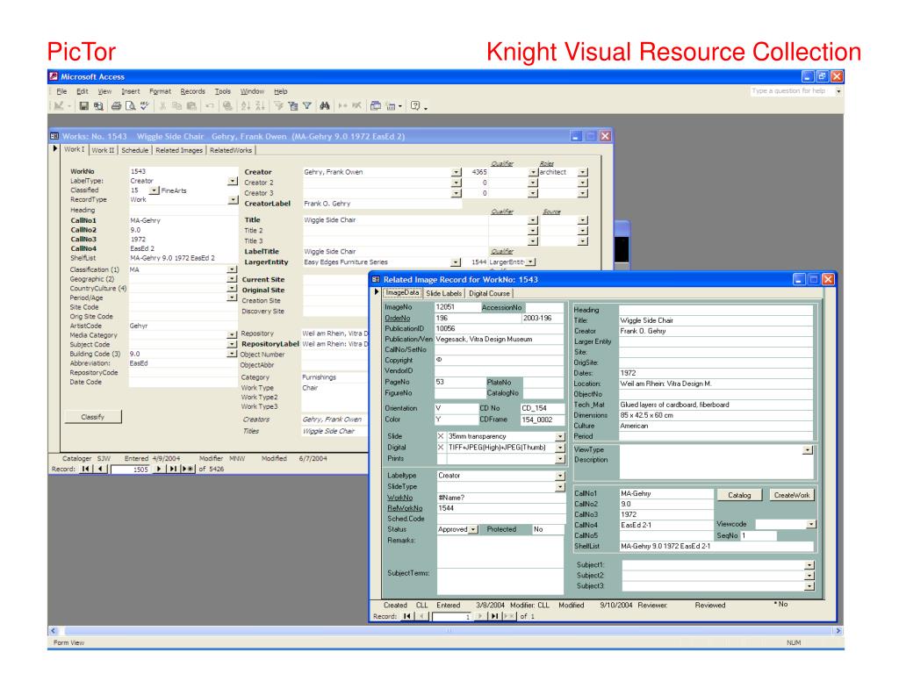899x674 pixels.
Task: Open Print Preview from the toolbar
Action: [x=131, y=106]
